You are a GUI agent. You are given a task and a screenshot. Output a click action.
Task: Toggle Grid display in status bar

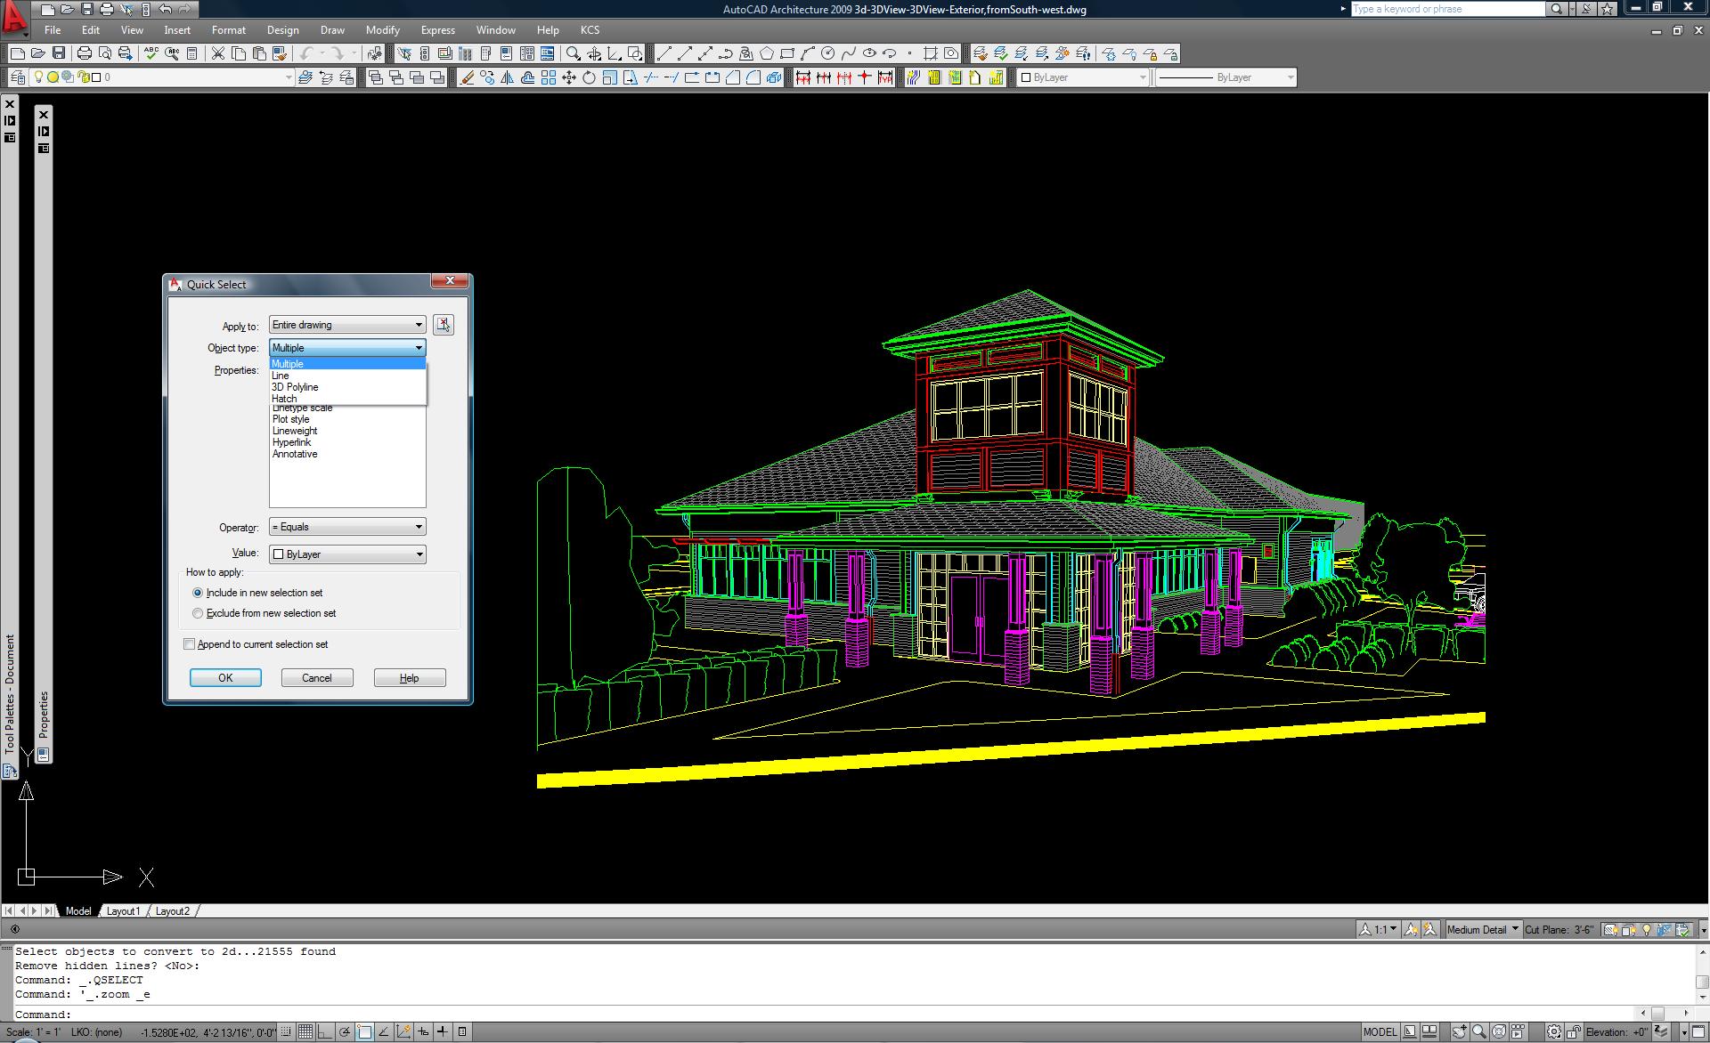pos(305,1032)
